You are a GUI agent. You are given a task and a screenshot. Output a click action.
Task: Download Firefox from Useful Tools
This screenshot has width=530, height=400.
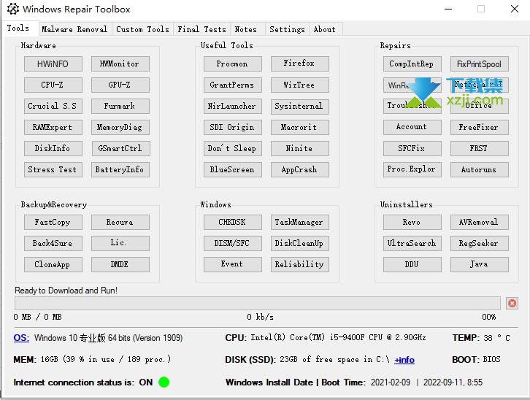[x=299, y=64]
